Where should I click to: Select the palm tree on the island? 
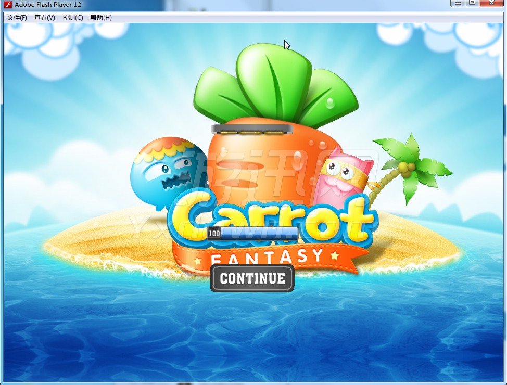click(411, 166)
